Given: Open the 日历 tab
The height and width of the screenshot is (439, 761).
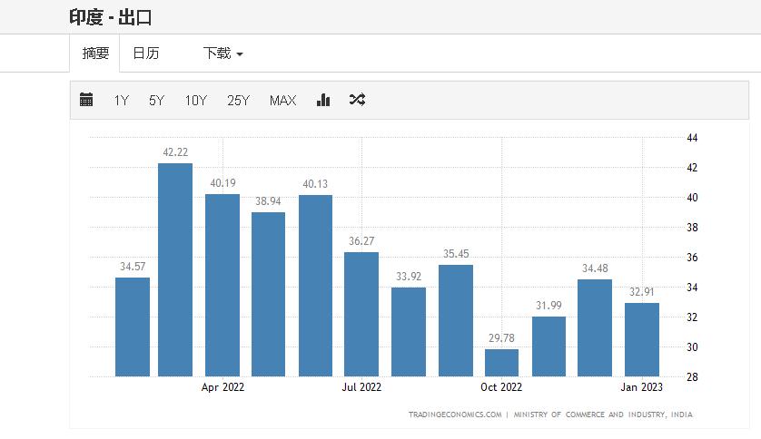Looking at the screenshot, I should click(x=145, y=54).
